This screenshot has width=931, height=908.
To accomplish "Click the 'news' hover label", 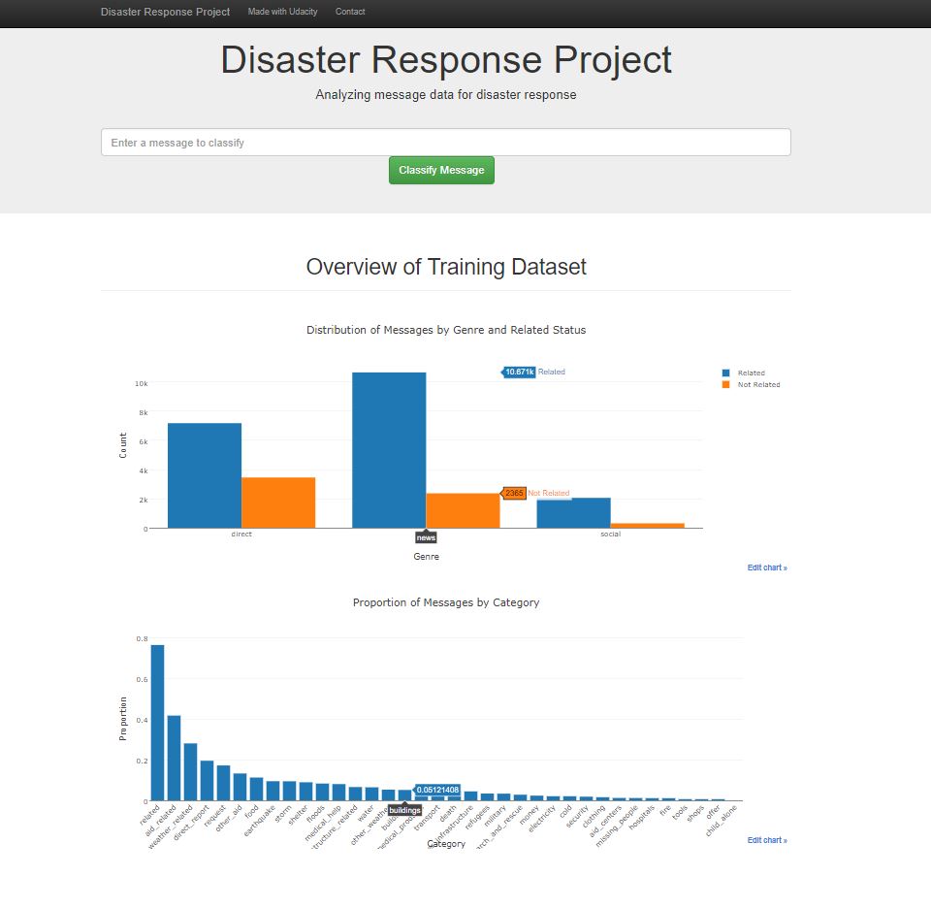I will pyautogui.click(x=427, y=537).
